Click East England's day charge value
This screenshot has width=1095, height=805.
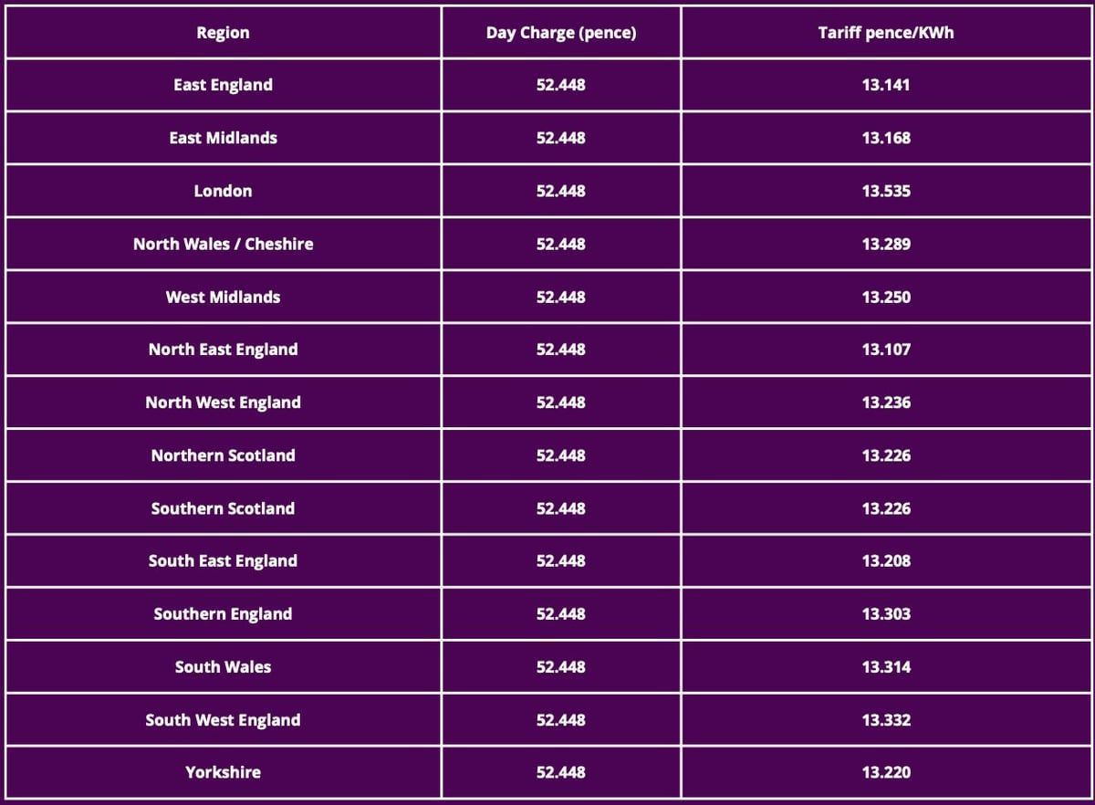[x=561, y=85]
